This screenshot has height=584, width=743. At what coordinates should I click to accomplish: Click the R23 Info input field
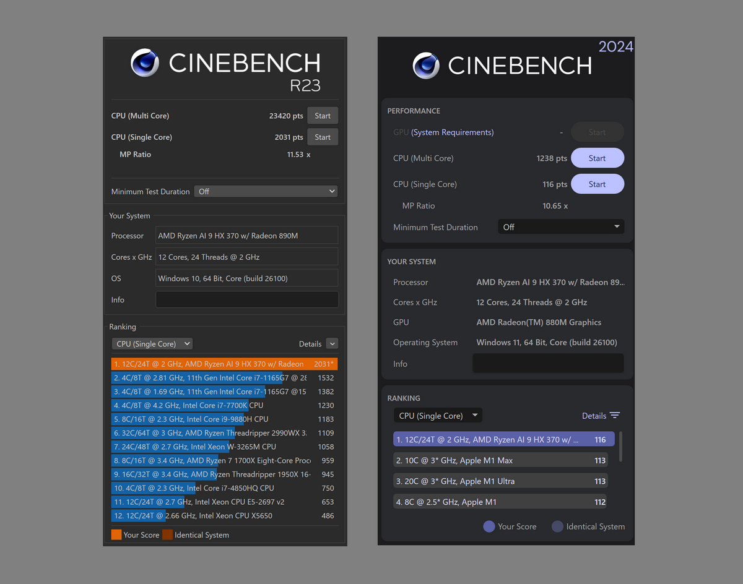click(x=246, y=300)
